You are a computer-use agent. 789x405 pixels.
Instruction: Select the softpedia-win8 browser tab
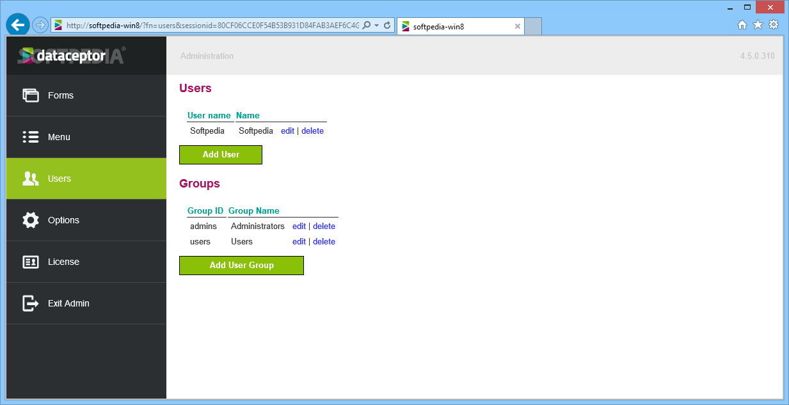[461, 26]
